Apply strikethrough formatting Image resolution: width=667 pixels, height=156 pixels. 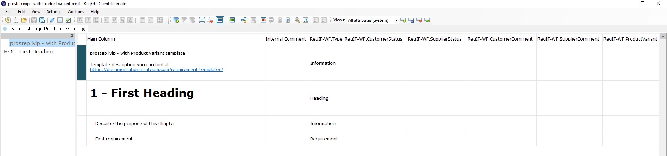106,20
